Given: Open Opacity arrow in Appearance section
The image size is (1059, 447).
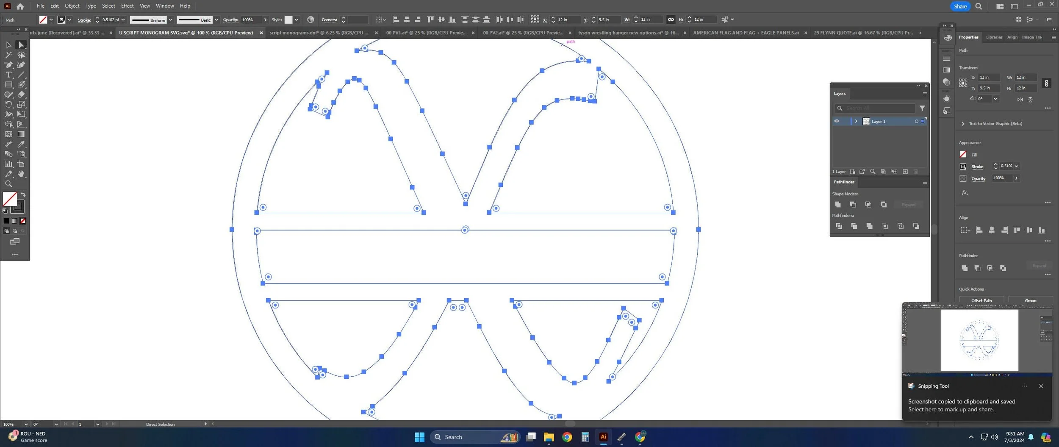Looking at the screenshot, I should [x=1016, y=178].
